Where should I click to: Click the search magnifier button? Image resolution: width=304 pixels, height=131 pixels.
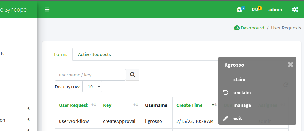(133, 75)
